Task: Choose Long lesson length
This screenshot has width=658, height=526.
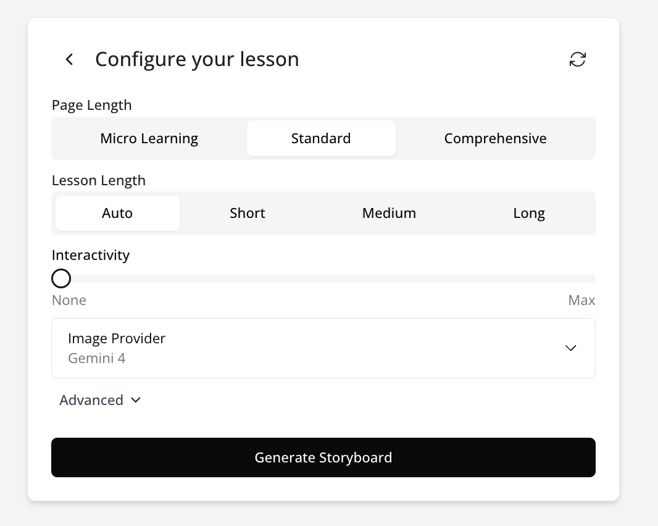Action: [x=529, y=213]
